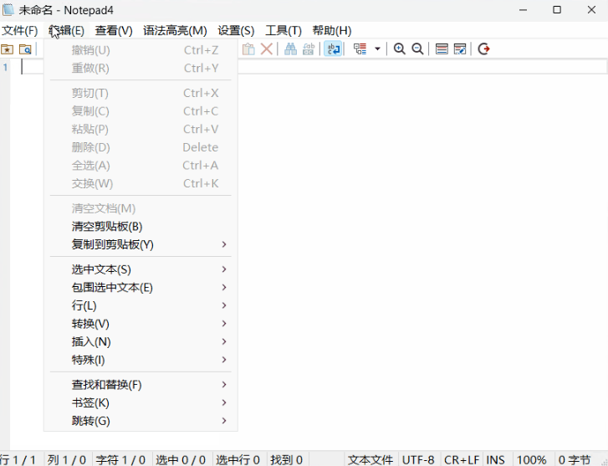Minimize the Notepad4 window
This screenshot has height=466, width=608.
[523, 10]
